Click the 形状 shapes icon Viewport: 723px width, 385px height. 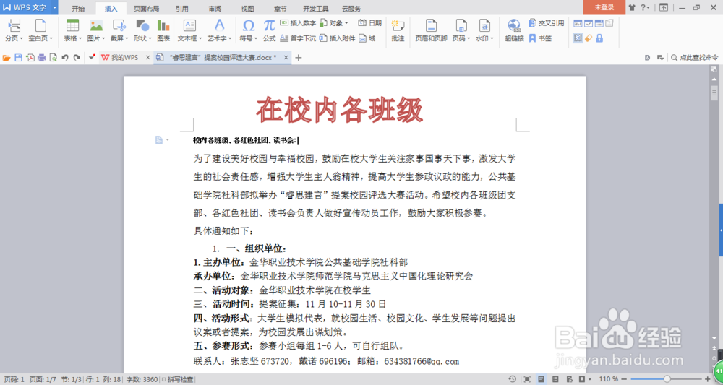142,25
